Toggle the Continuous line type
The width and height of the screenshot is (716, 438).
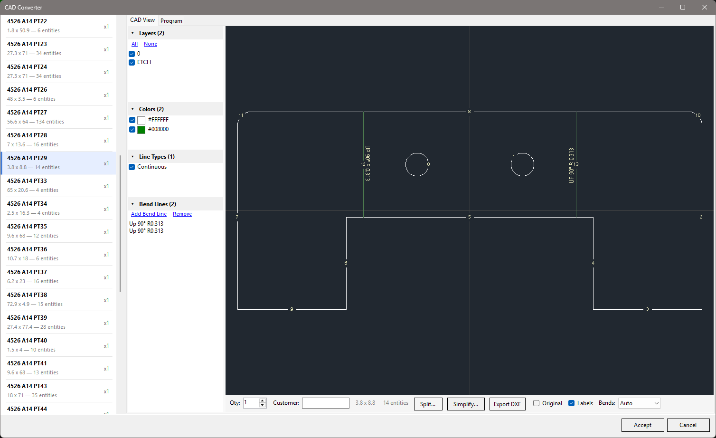point(132,167)
